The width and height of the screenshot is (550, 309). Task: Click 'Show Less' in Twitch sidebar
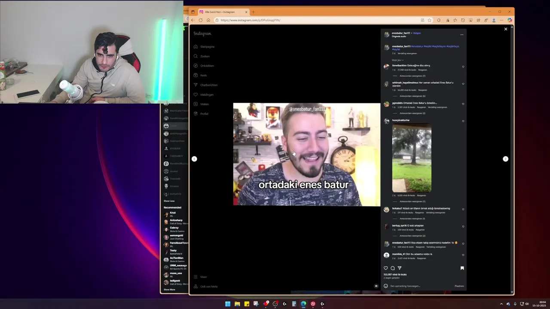169,201
